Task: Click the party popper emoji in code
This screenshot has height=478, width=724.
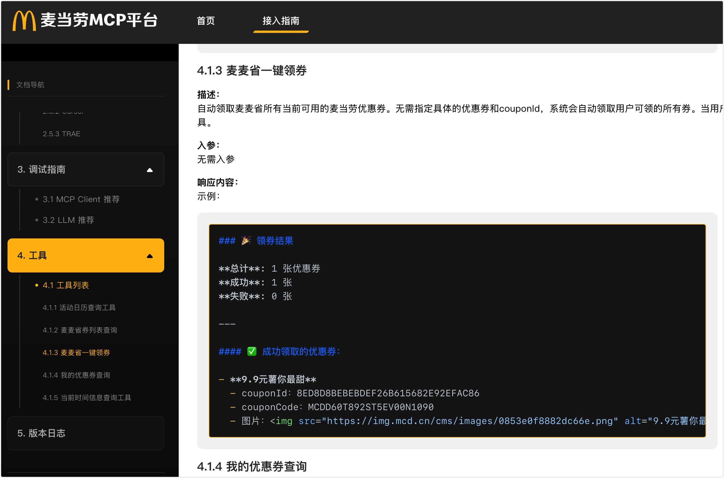Action: [x=246, y=240]
